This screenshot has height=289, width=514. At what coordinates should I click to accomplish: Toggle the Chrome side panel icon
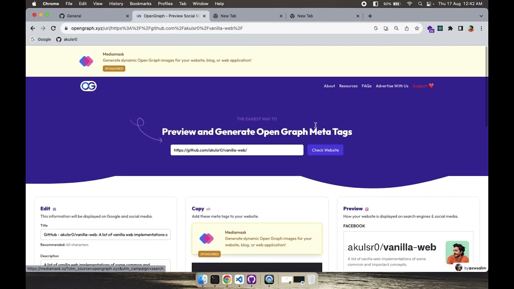pos(461,28)
